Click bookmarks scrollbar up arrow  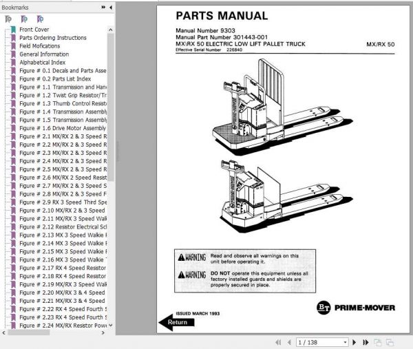coord(111,30)
